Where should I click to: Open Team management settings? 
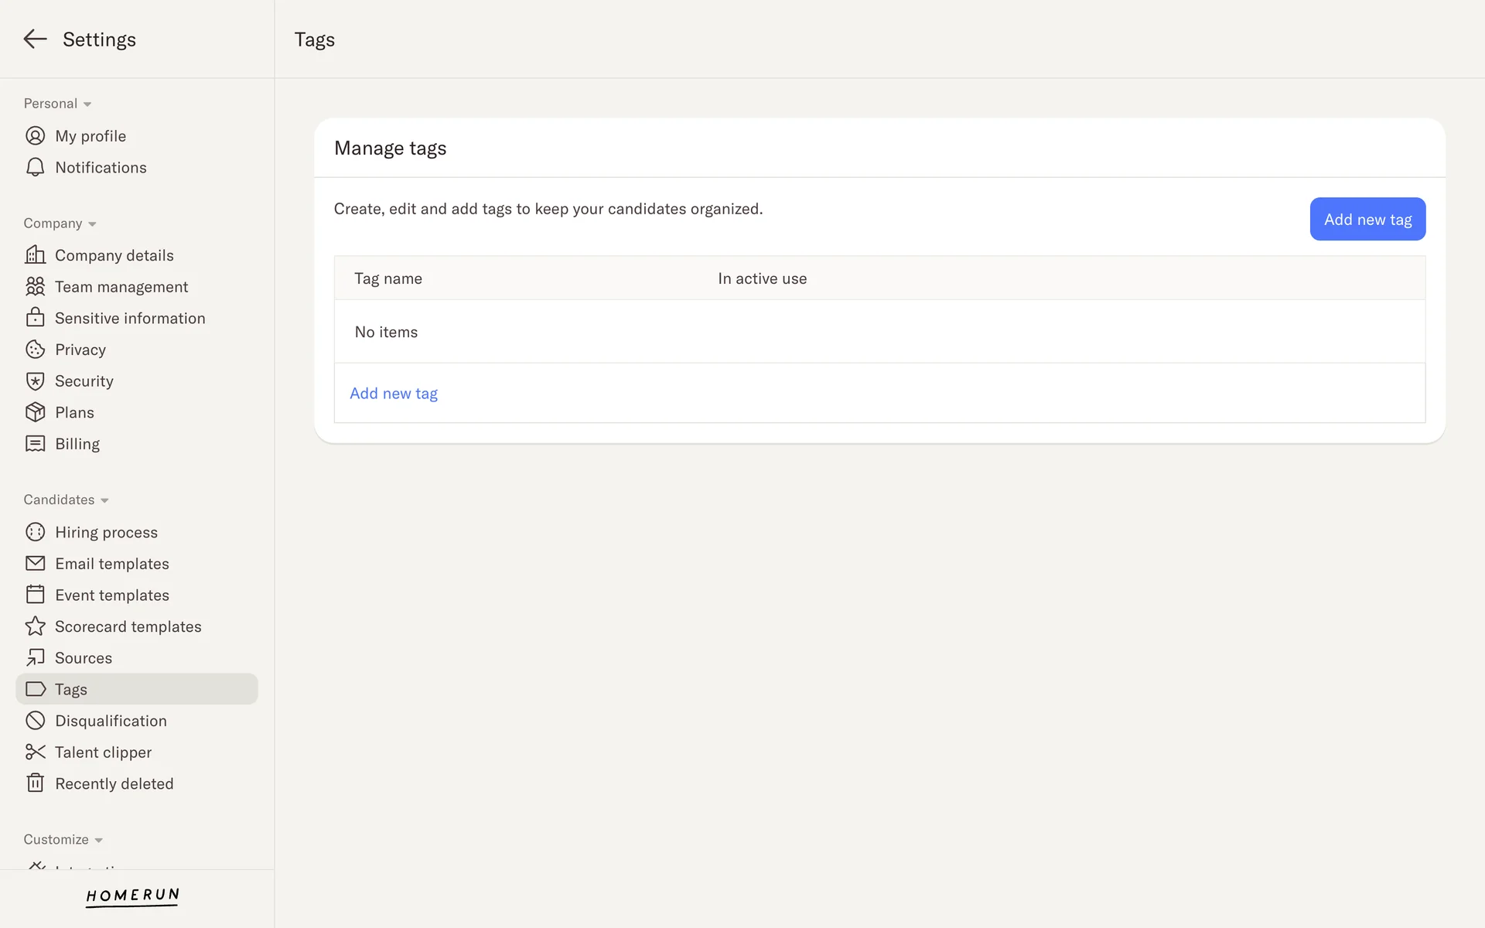click(121, 287)
